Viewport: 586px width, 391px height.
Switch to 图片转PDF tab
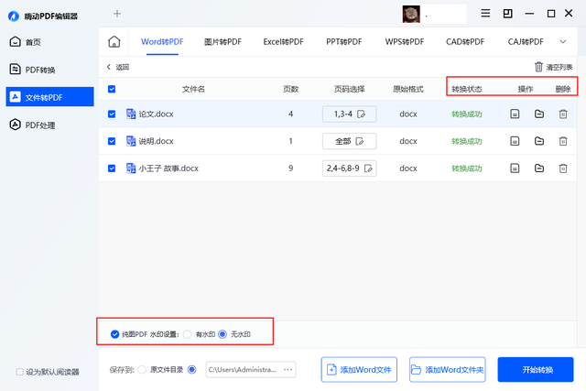point(222,42)
